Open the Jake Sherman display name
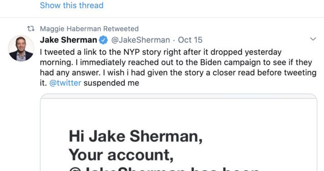The image size is (324, 171). 68,40
